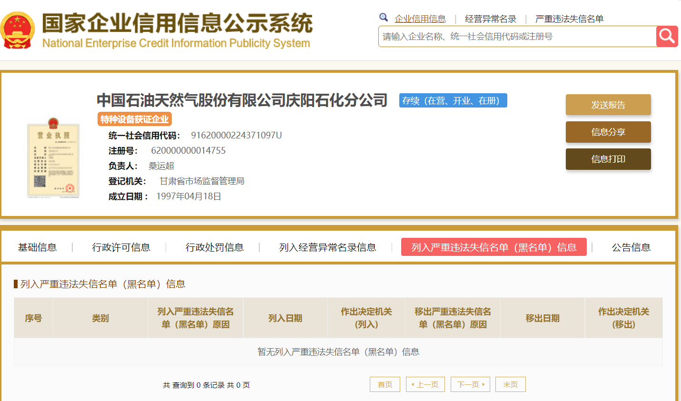This screenshot has height=401, width=681.
Task: Click the 统一社会信用代码 label
Action: [144, 135]
